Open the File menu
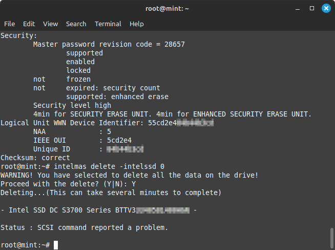The height and width of the screenshot is (250, 335). (9, 24)
